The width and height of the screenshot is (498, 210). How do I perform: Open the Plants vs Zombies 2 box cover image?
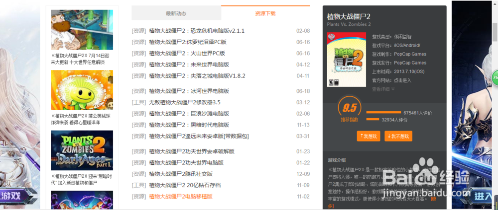347,60
